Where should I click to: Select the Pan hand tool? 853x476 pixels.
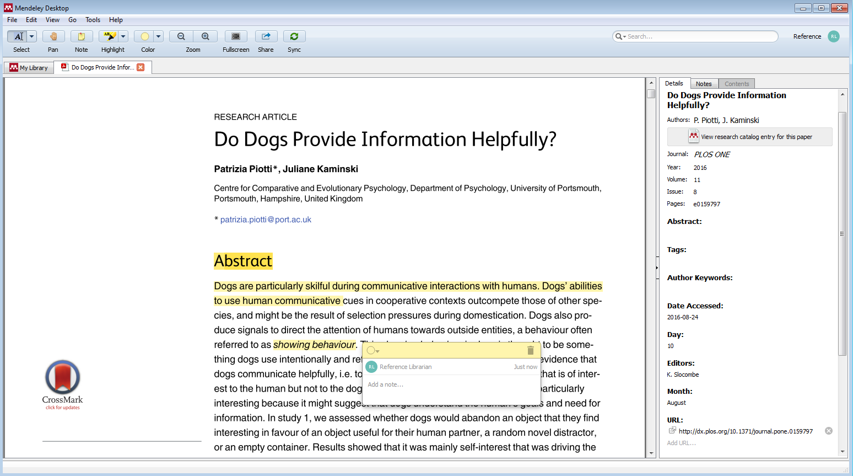(53, 36)
